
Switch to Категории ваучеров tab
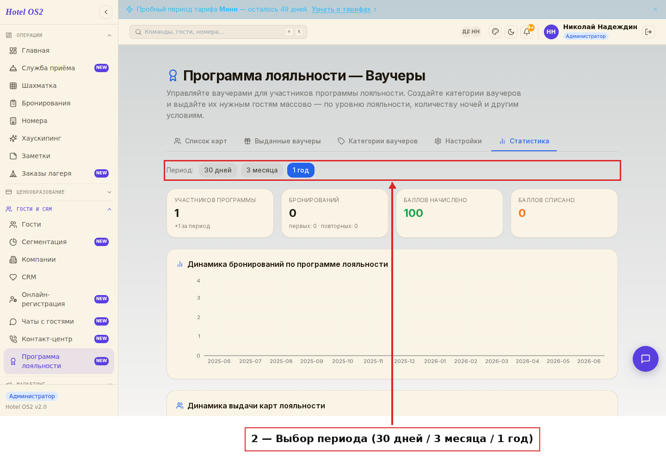click(377, 141)
